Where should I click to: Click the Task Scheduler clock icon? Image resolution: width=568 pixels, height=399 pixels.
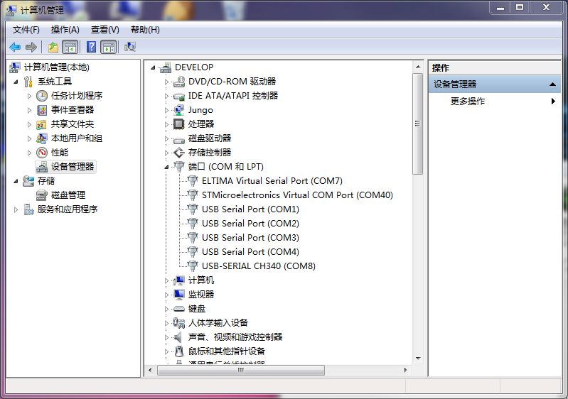click(x=42, y=96)
